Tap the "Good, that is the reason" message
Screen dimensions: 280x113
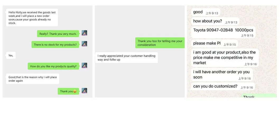pyautogui.click(x=32, y=79)
